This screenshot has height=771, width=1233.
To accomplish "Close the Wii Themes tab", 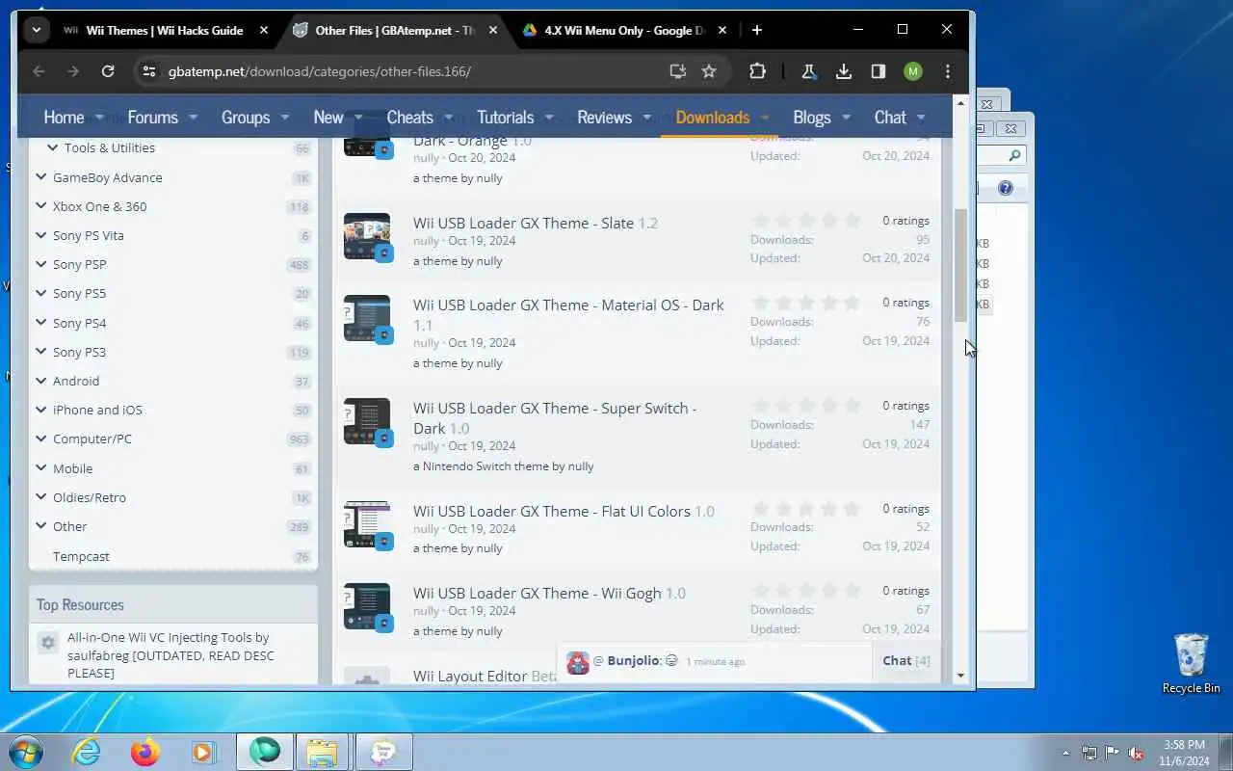I will [x=264, y=30].
